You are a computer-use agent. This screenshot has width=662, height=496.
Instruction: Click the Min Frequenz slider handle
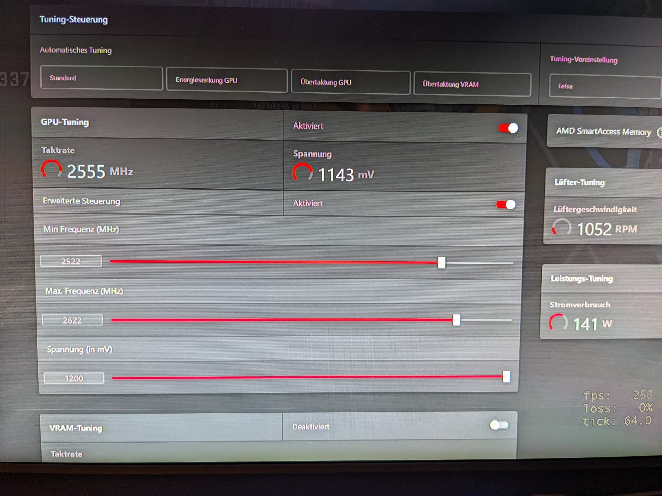(x=442, y=263)
